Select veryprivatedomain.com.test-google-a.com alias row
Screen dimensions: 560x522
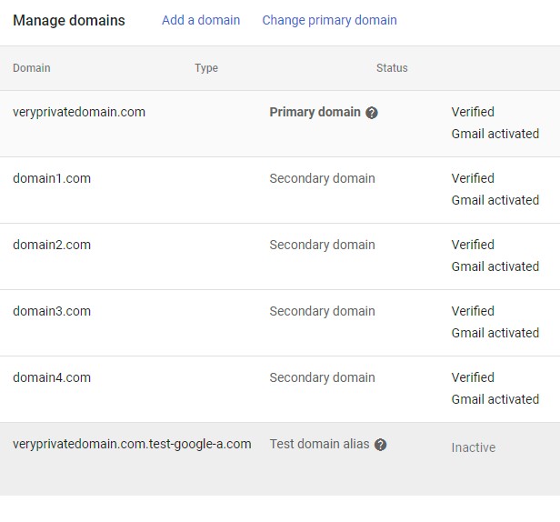[132, 444]
